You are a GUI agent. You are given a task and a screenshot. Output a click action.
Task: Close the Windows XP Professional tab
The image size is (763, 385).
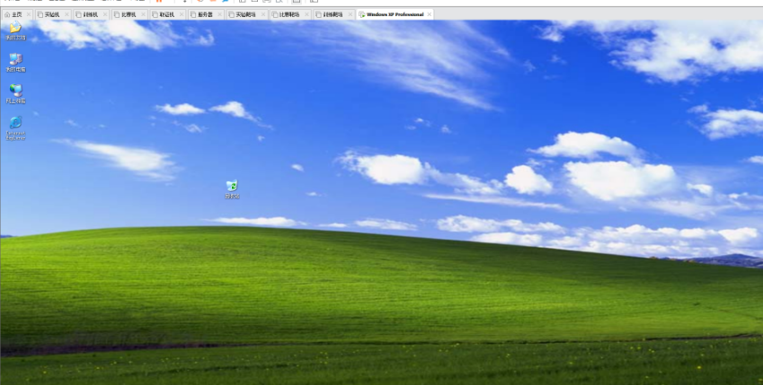click(x=430, y=14)
